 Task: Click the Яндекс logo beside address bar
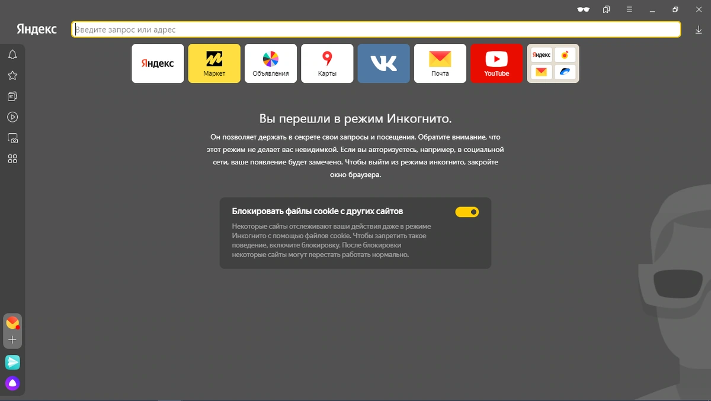pos(37,29)
